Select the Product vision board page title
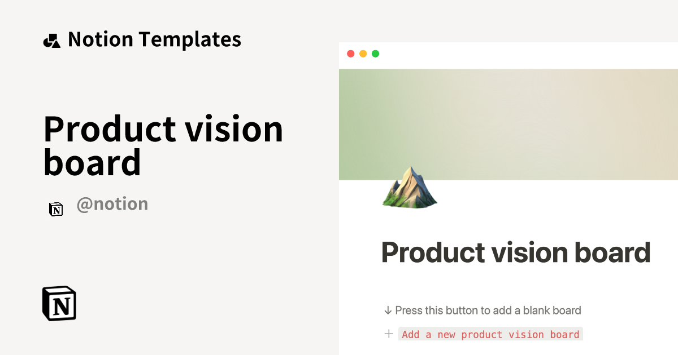The height and width of the screenshot is (355, 678). pyautogui.click(x=516, y=252)
